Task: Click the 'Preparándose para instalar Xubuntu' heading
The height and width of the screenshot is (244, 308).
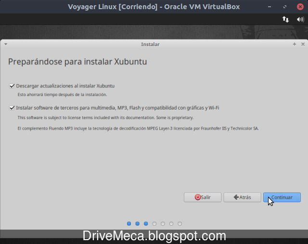Action: click(77, 62)
